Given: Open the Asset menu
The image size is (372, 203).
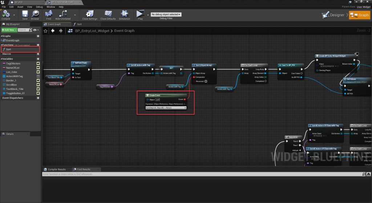Looking at the screenshot, I should coord(20,7).
